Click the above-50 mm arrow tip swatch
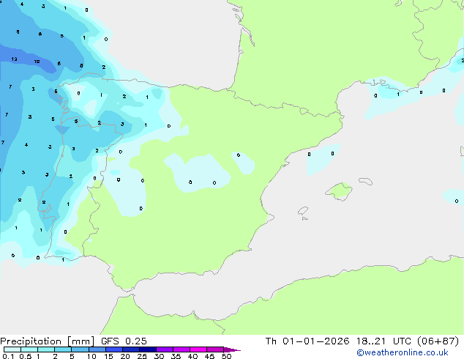Viewport: 464px width, 359px height. 232,349
